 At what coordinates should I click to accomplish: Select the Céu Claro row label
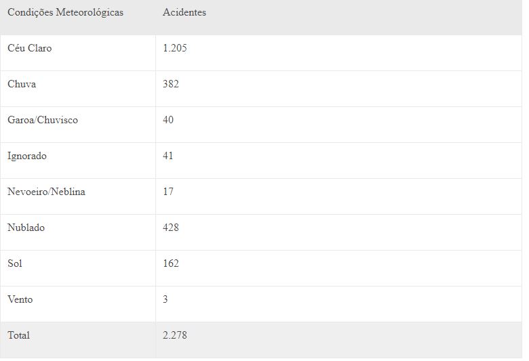coord(30,48)
